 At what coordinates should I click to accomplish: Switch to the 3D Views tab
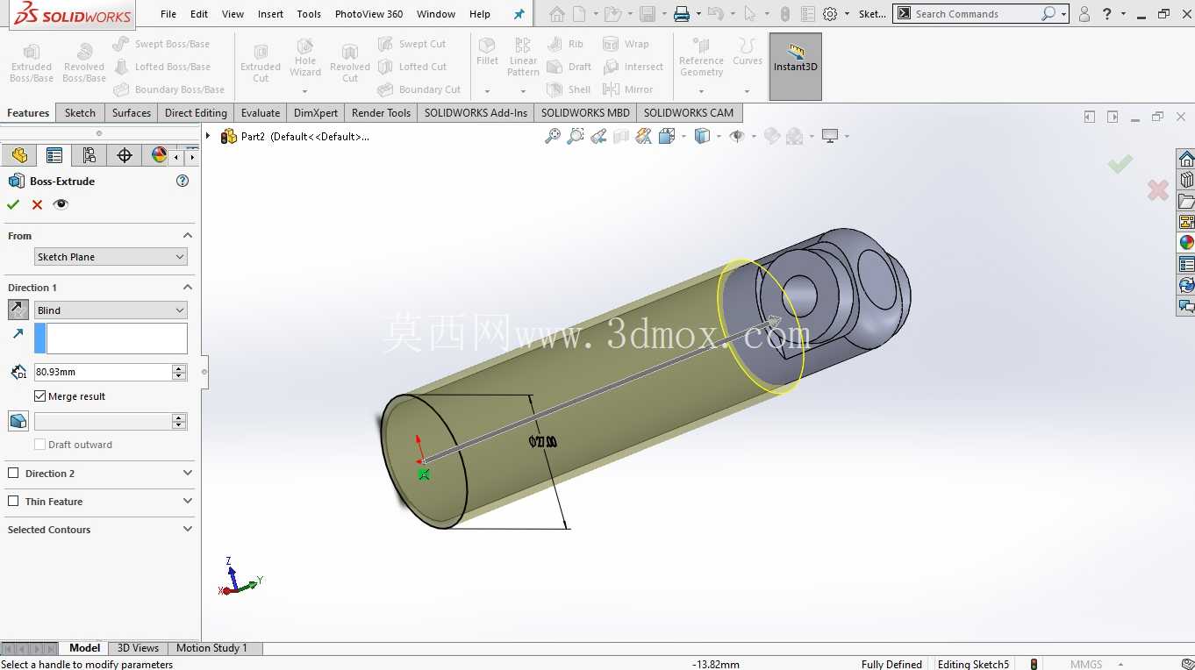point(138,648)
